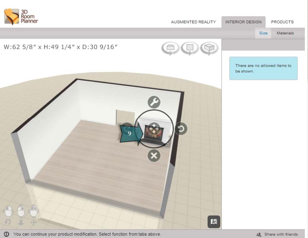Screen dimensions: 308x238
Task: Switch to front elevation view icon
Action: (x=170, y=48)
